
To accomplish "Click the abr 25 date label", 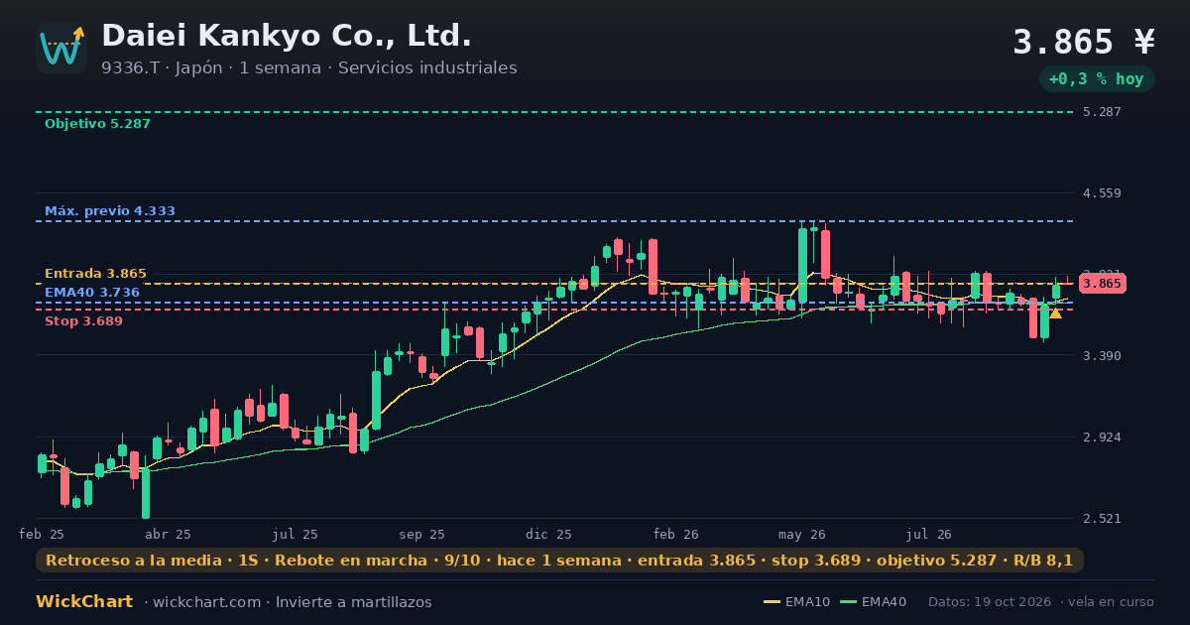I will (168, 534).
